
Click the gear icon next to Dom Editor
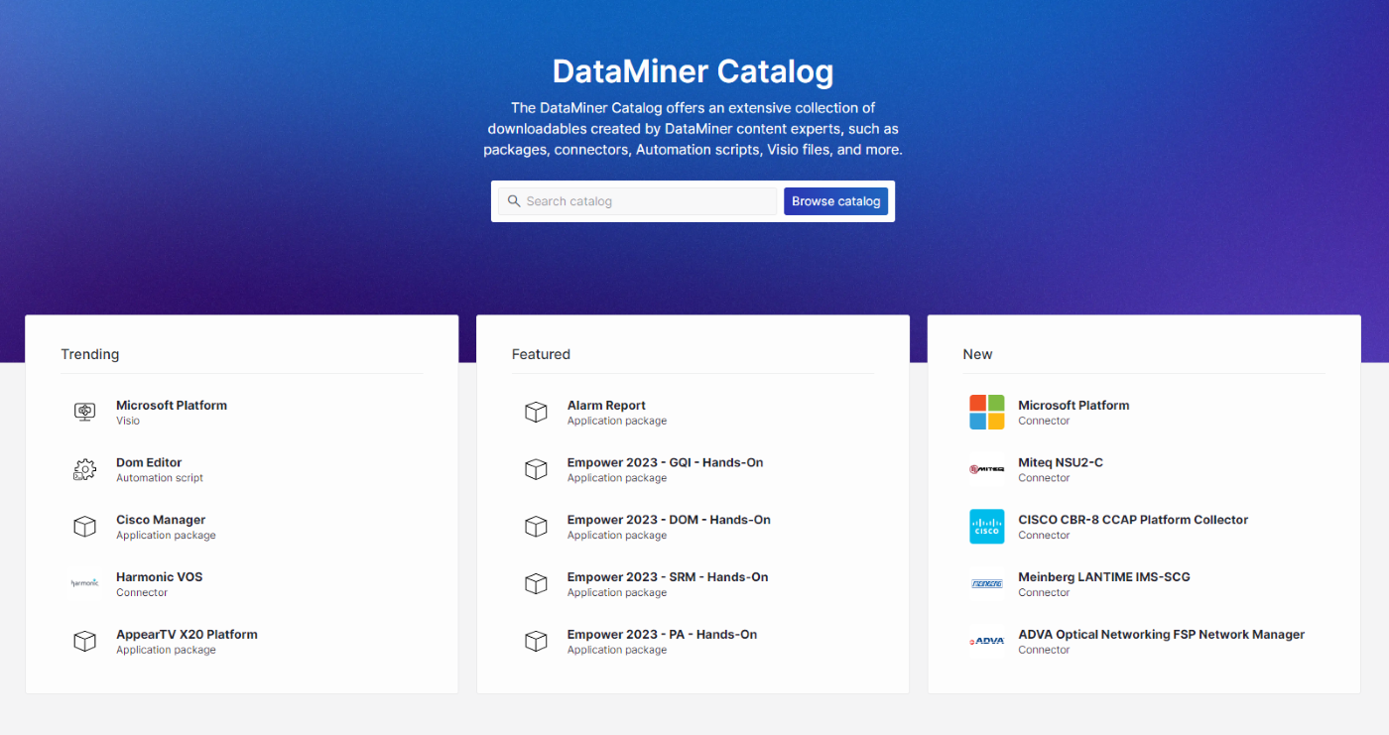click(x=85, y=469)
